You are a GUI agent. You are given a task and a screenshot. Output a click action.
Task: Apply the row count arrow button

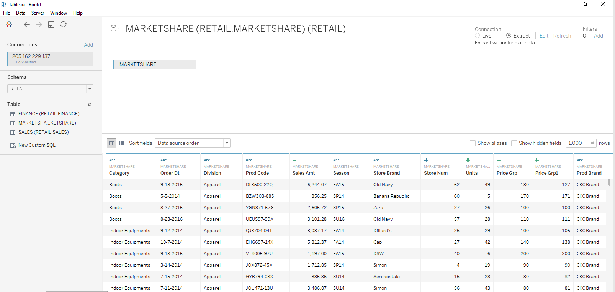click(593, 143)
